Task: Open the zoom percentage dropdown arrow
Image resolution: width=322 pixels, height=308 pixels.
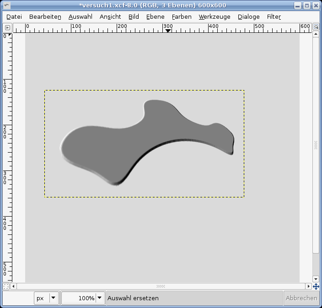Action: [99, 298]
